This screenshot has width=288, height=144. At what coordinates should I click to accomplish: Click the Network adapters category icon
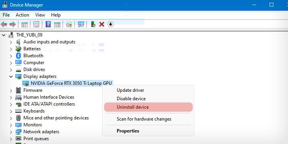pyautogui.click(x=18, y=132)
